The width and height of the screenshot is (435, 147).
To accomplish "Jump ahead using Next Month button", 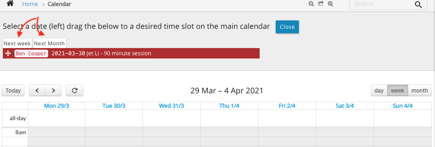I will (x=49, y=43).
